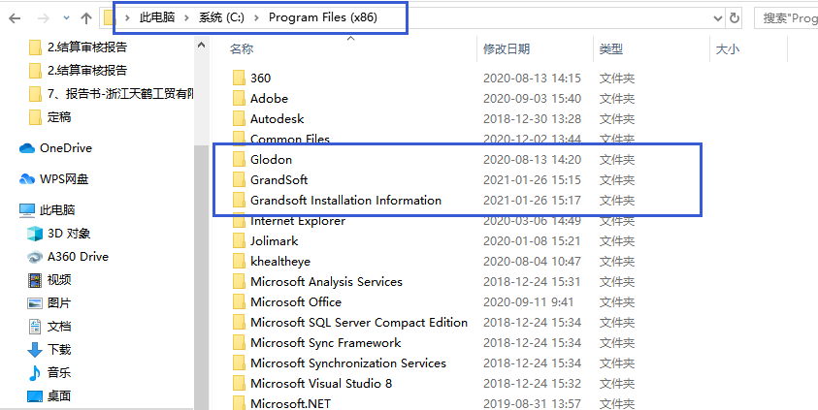Sort by 修改日期 column header
This screenshot has width=818, height=410.
(x=507, y=49)
